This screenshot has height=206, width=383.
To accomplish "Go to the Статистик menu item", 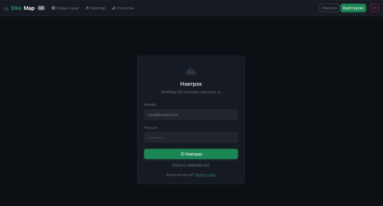I will point(123,8).
